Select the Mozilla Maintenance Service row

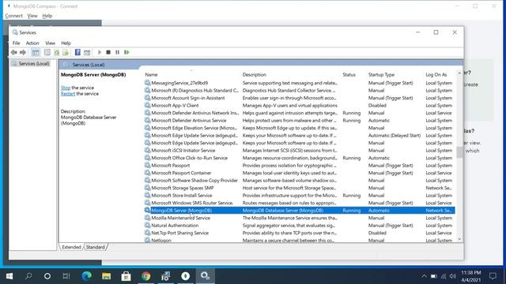(x=300, y=218)
